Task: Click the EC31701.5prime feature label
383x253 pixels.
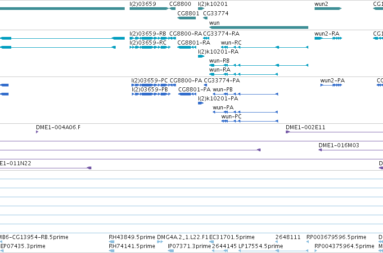Action: coord(232,237)
